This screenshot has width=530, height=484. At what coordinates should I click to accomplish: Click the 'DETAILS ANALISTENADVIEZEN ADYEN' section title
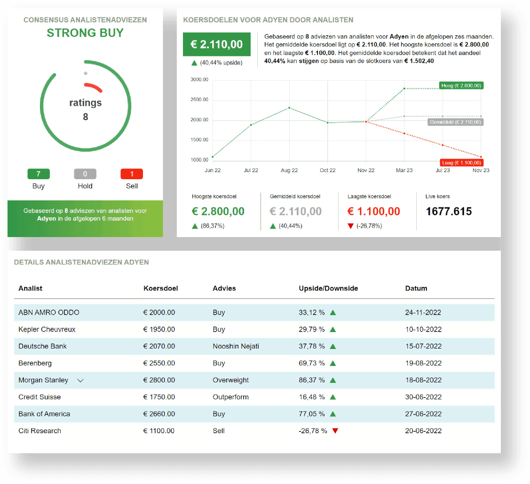point(81,262)
